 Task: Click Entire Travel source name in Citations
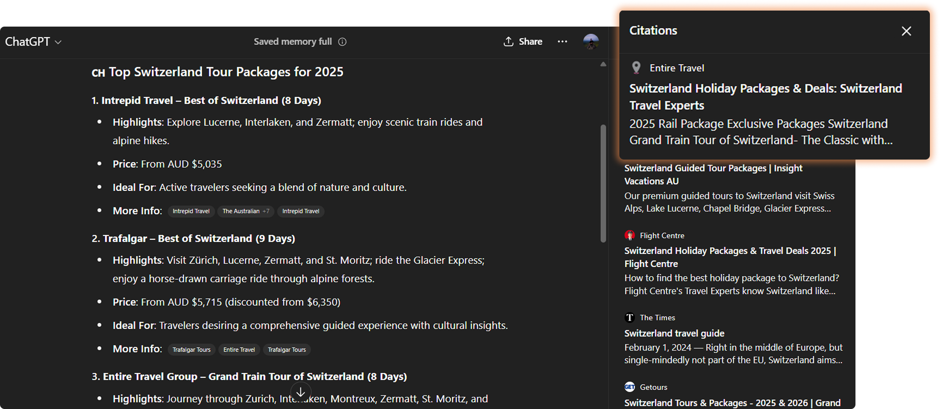click(677, 68)
